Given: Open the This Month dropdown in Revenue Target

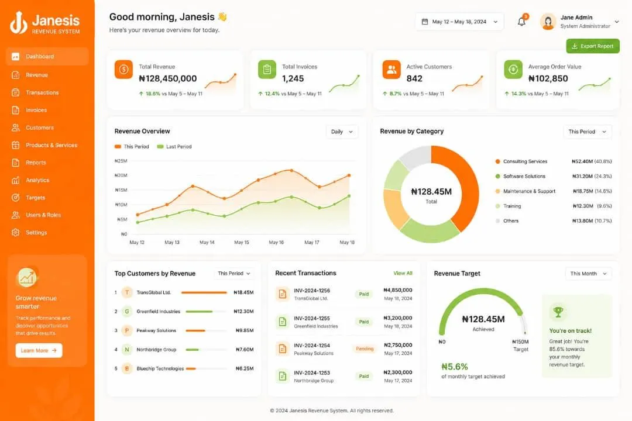Looking at the screenshot, I should pos(588,274).
